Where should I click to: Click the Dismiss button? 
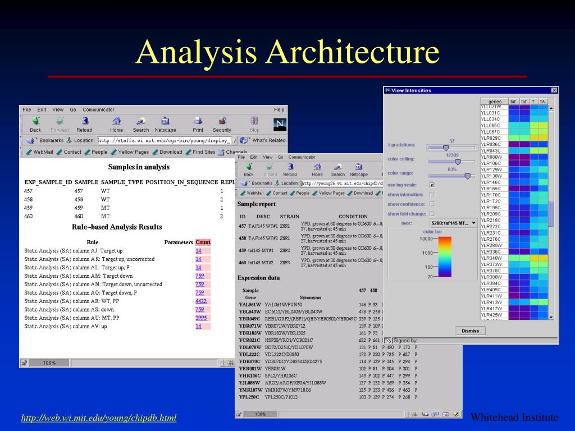(471, 331)
